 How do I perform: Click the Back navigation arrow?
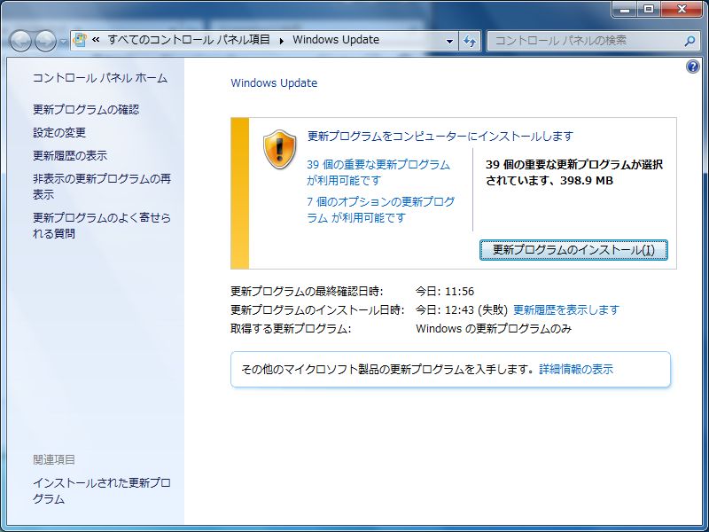(x=20, y=41)
